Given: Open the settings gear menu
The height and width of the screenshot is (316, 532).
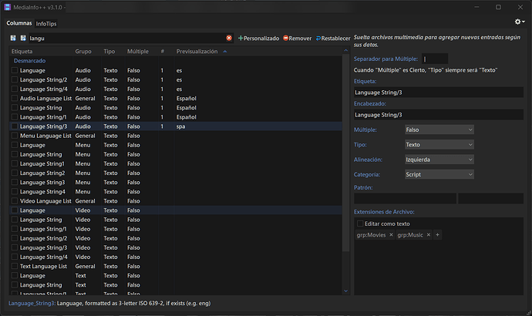Looking at the screenshot, I should [519, 22].
